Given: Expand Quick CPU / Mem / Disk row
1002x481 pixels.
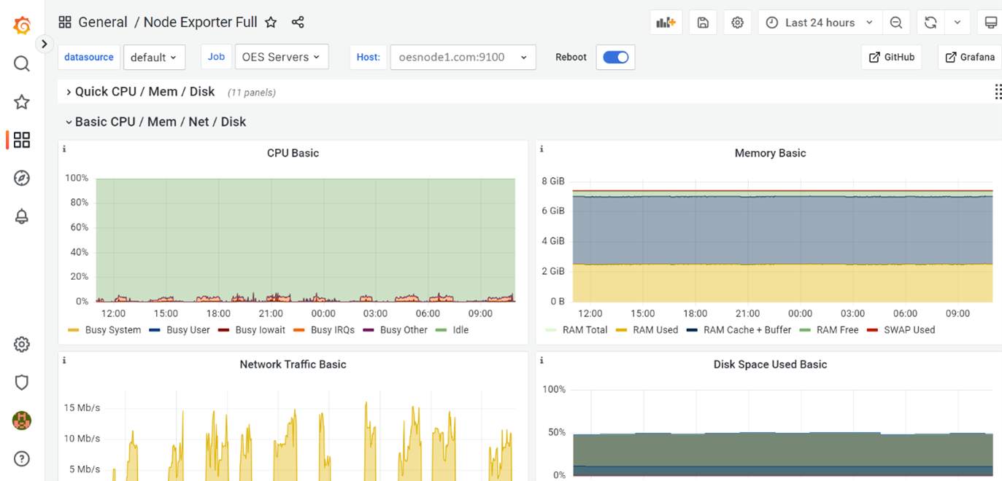Looking at the screenshot, I should click(x=144, y=92).
